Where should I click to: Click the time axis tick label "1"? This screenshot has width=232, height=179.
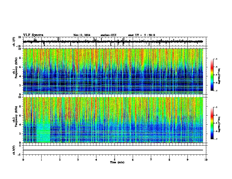coord(41,160)
